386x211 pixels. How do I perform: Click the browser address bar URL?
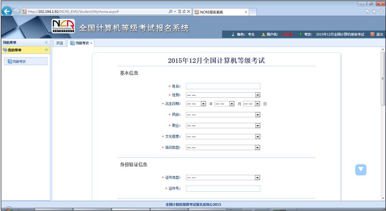click(73, 12)
